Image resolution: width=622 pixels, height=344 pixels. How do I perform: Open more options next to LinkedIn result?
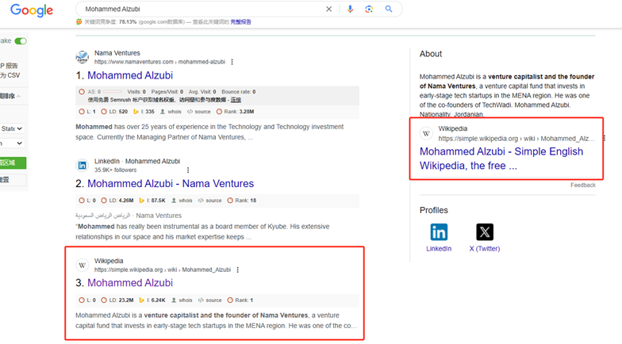coord(188,170)
